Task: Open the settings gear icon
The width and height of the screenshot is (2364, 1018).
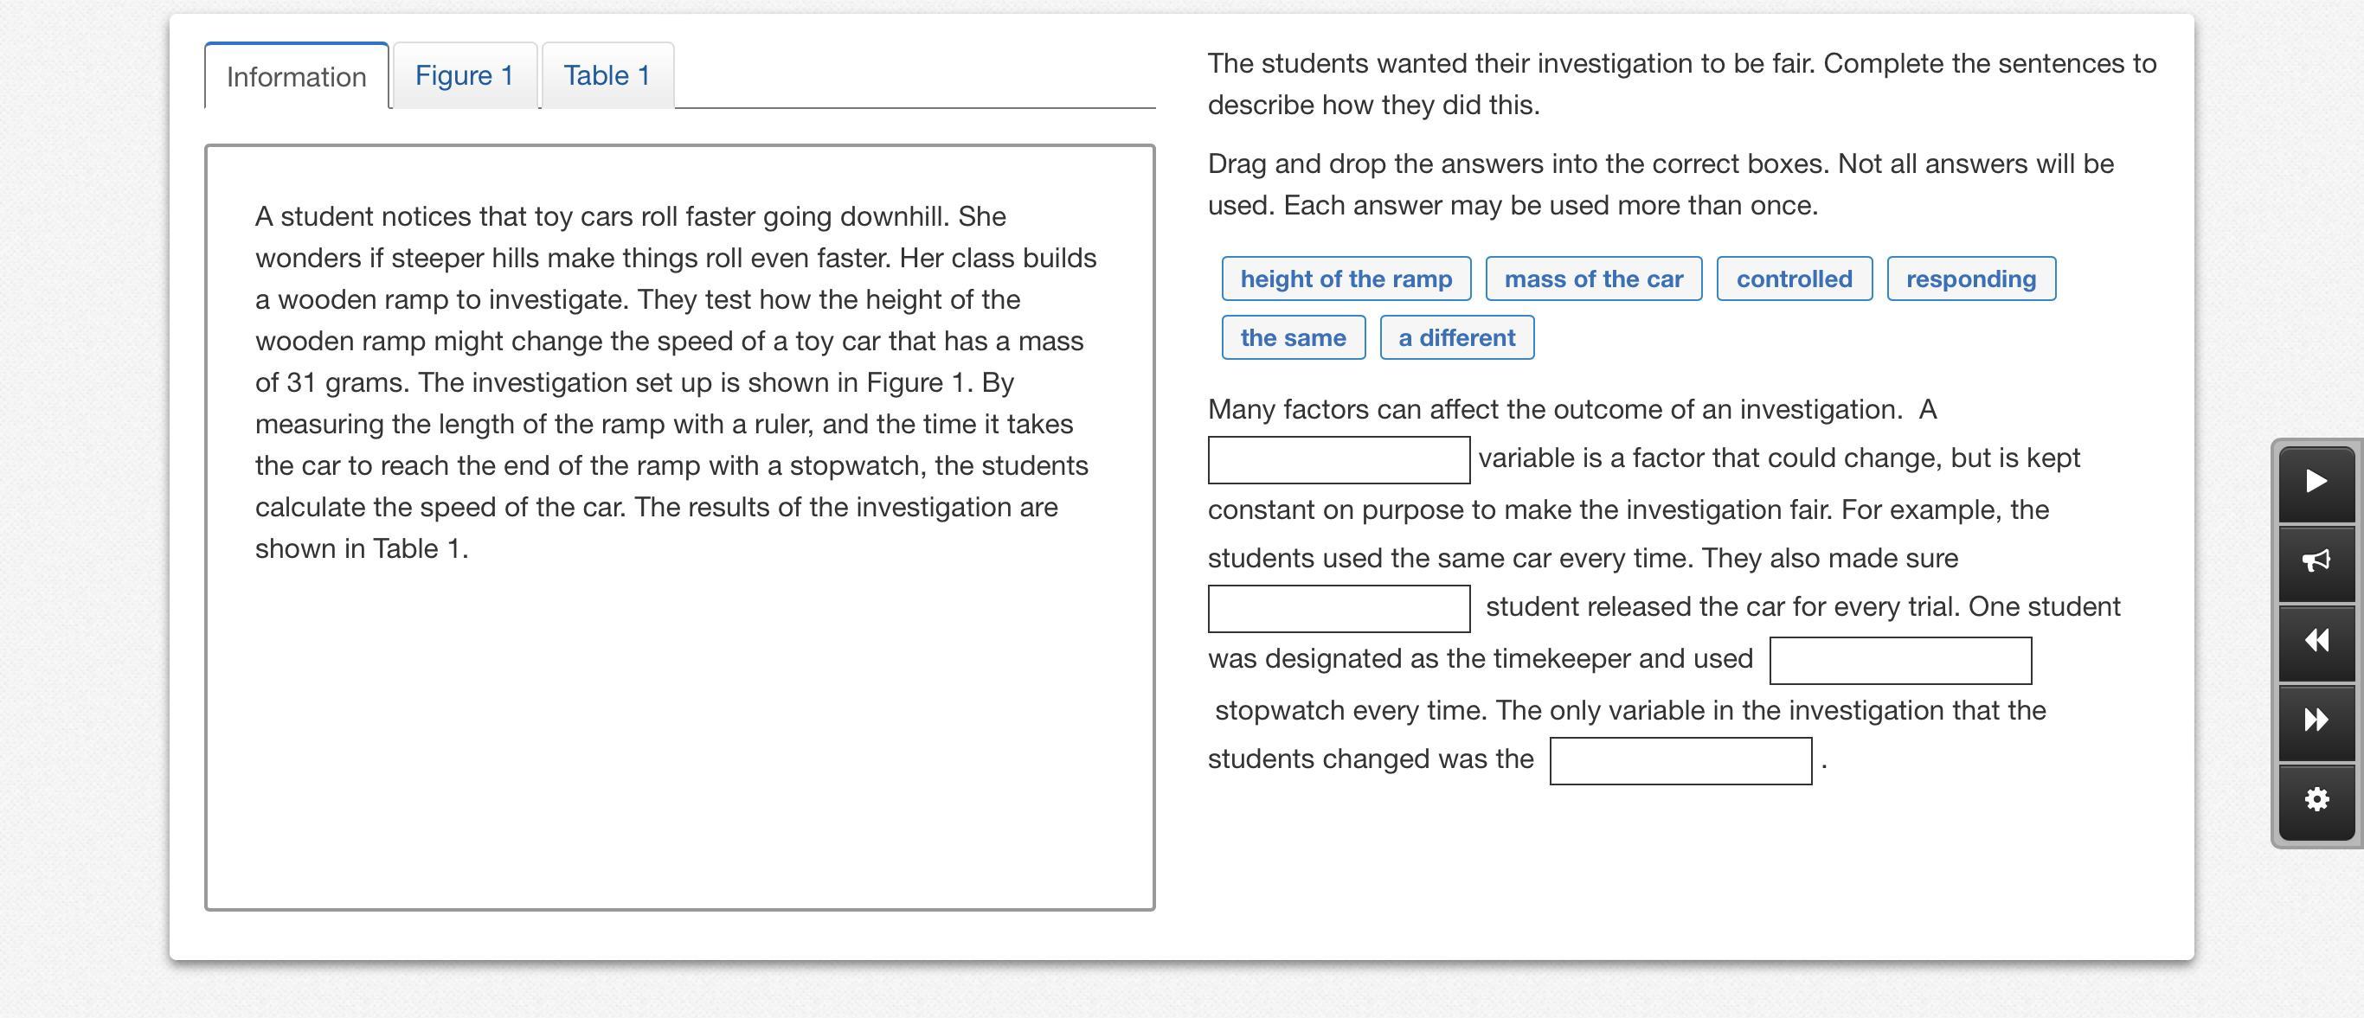Action: (x=2316, y=799)
